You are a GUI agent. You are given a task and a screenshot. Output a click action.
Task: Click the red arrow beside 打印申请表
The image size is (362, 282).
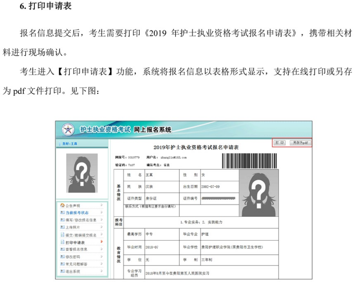point(101,242)
